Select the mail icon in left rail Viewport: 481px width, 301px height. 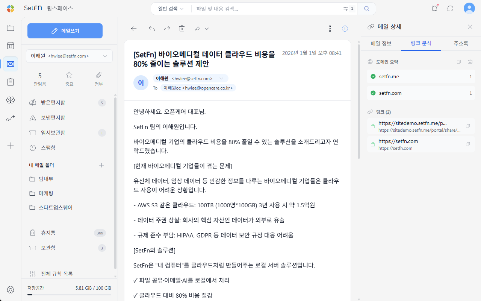[11, 64]
